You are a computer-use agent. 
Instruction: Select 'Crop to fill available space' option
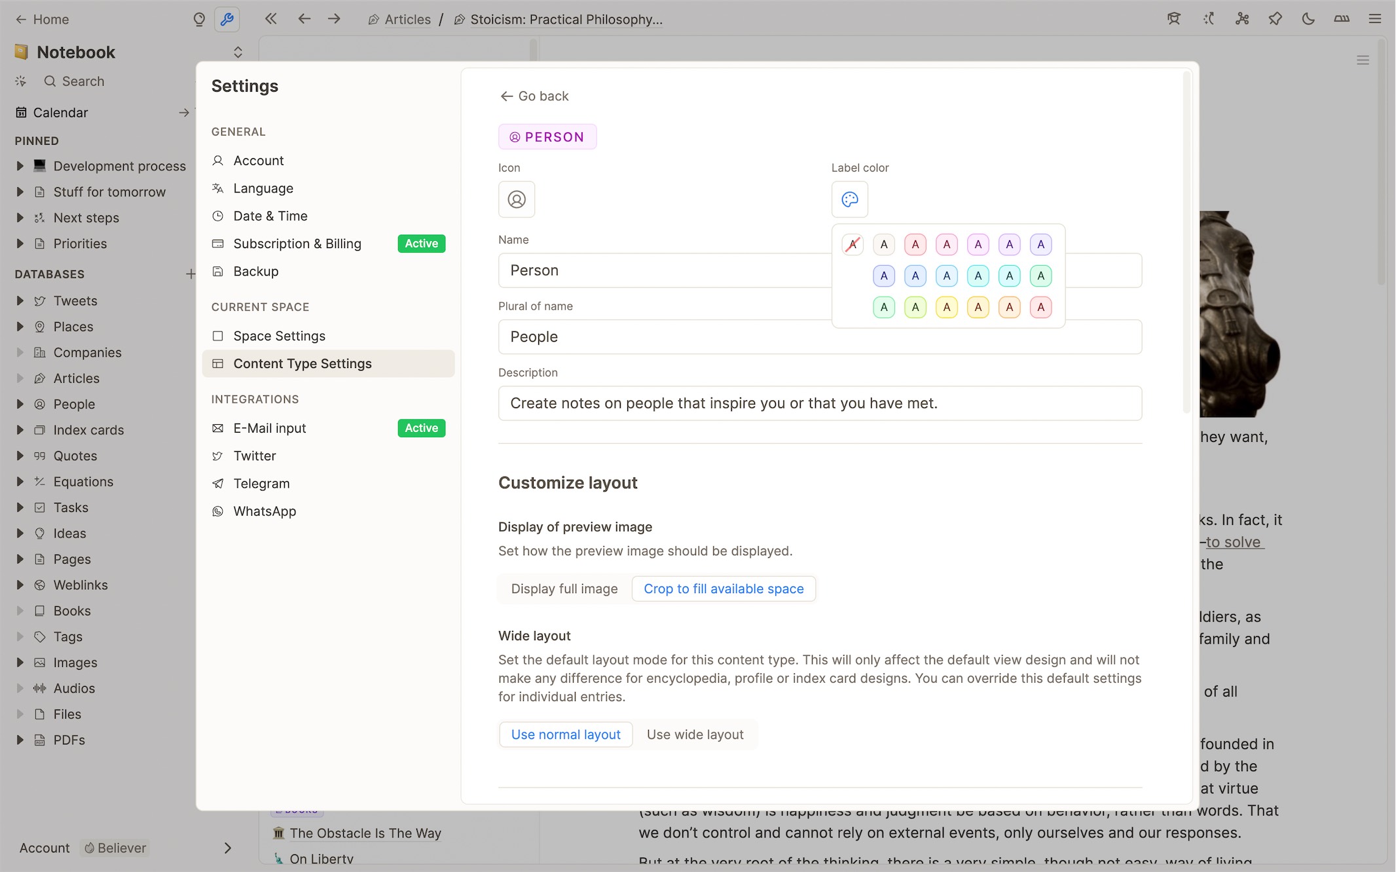point(723,588)
